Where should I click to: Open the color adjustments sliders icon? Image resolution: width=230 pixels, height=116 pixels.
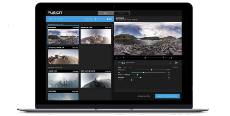[x=176, y=63]
